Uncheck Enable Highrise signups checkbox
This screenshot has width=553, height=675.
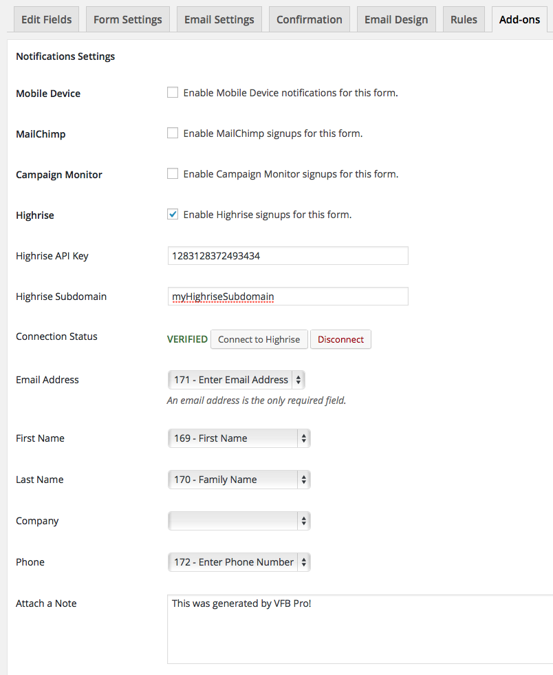(173, 214)
